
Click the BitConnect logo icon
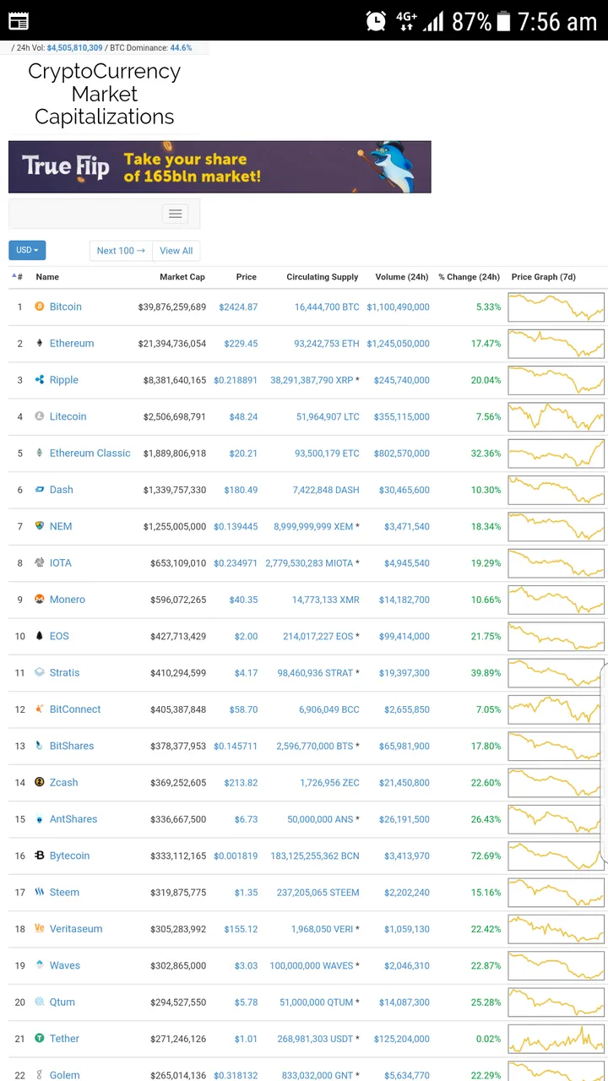tap(40, 709)
